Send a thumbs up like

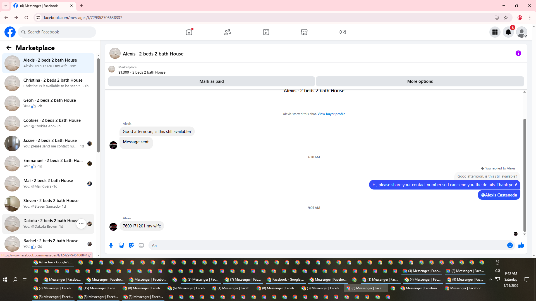coord(521,245)
